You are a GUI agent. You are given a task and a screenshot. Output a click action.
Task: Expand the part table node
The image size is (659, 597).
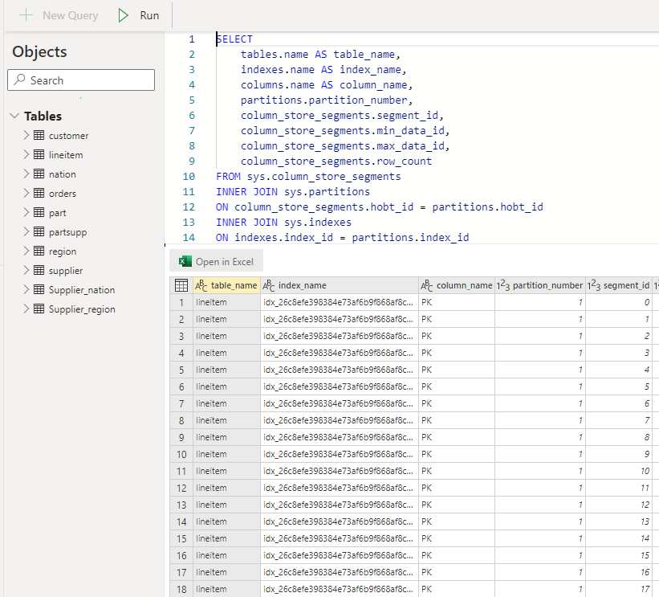pos(26,212)
